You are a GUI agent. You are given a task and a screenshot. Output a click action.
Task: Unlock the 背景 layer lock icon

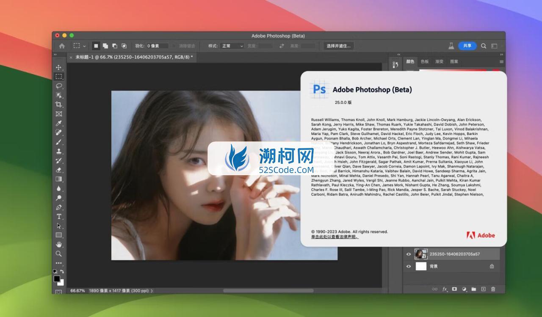(492, 266)
